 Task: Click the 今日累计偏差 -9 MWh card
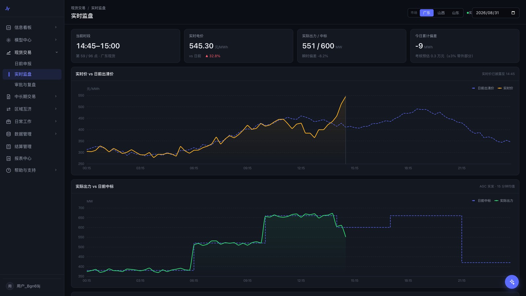[465, 46]
